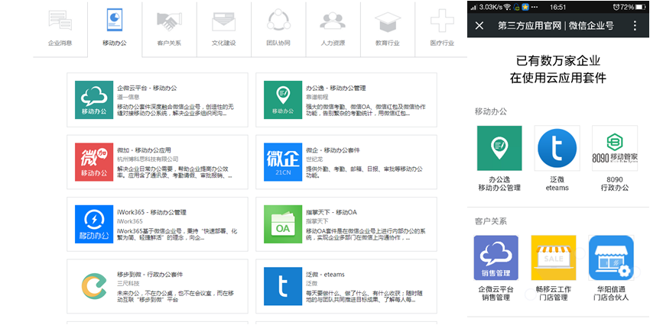Click the team circle icon for 团队协同

point(278,20)
